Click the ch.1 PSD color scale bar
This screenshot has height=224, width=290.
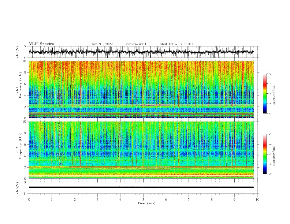click(x=265, y=94)
